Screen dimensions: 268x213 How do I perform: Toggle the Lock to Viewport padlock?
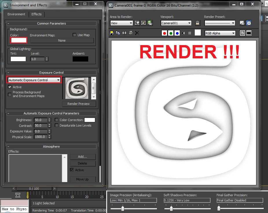tap(197, 23)
